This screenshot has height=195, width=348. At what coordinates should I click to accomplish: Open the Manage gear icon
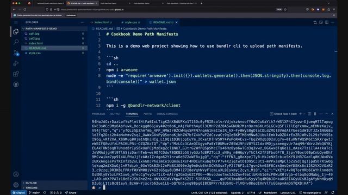point(16,185)
